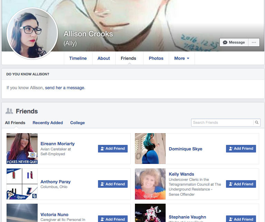The width and height of the screenshot is (265, 222).
Task: Click the 'send her a message' link
Action: point(65,88)
